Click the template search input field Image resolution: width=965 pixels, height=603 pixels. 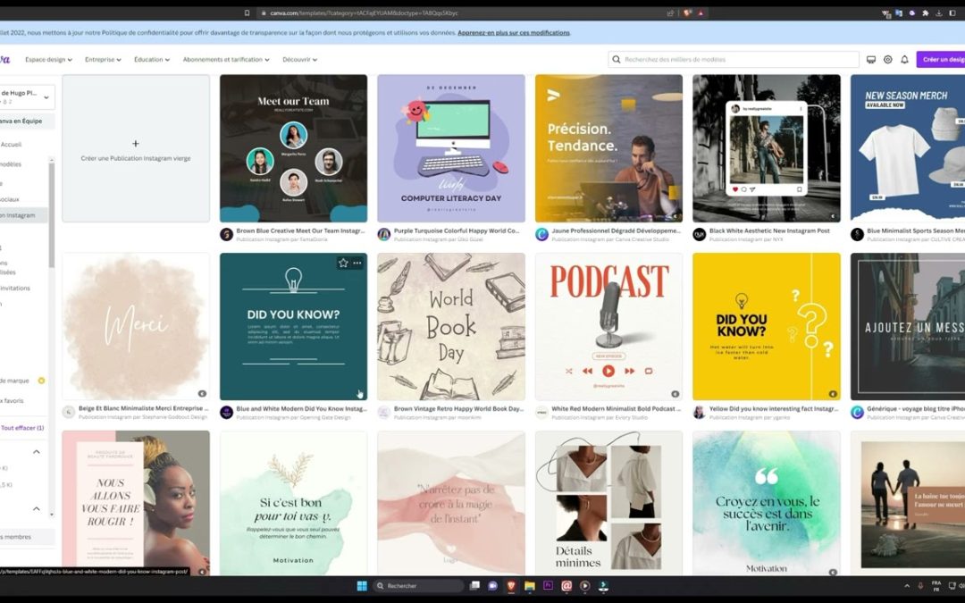[734, 60]
